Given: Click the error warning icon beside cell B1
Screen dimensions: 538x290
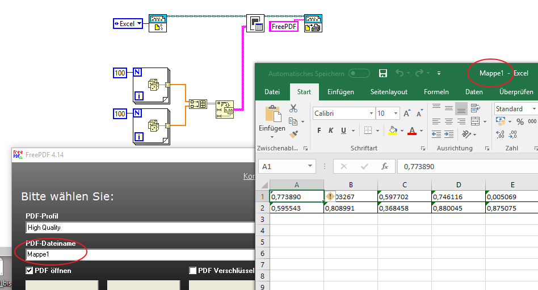Looking at the screenshot, I should click(330, 196).
